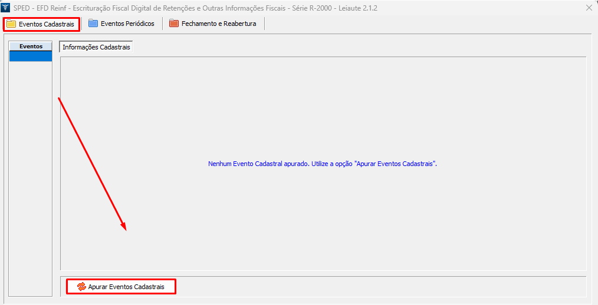Screen dimensions: 598x305
Task: Click the empty area of the Eventos list
Action: [x=31, y=177]
